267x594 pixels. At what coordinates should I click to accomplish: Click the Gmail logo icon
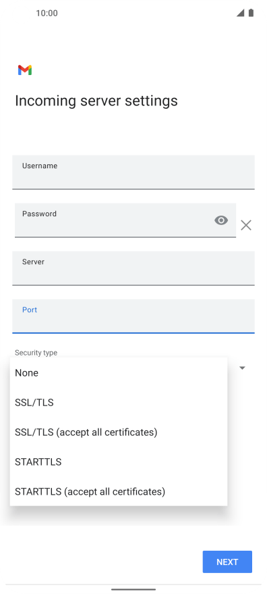point(25,70)
